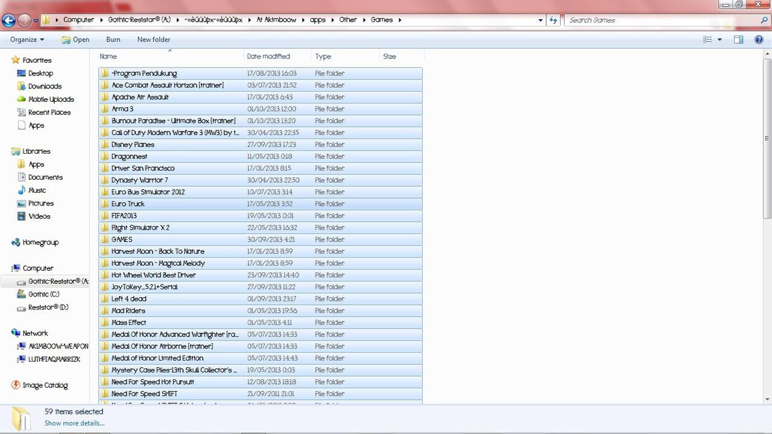
Task: Click the vertical scrollbar thumb
Action: pos(767,139)
